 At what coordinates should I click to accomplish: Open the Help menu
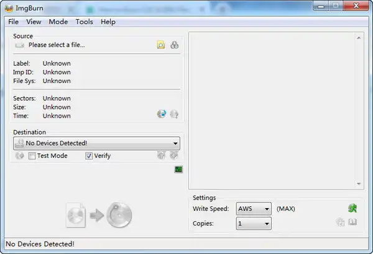[108, 22]
